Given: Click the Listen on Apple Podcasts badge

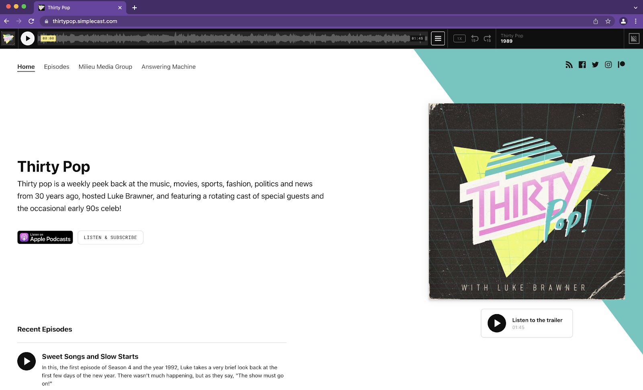Looking at the screenshot, I should (45, 237).
